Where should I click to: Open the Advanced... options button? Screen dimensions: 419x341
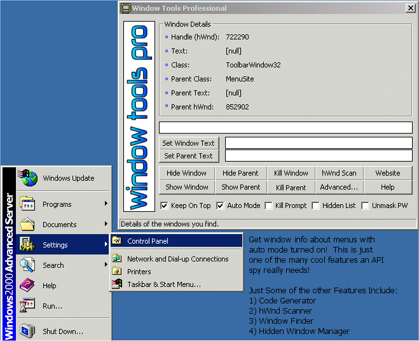click(339, 188)
